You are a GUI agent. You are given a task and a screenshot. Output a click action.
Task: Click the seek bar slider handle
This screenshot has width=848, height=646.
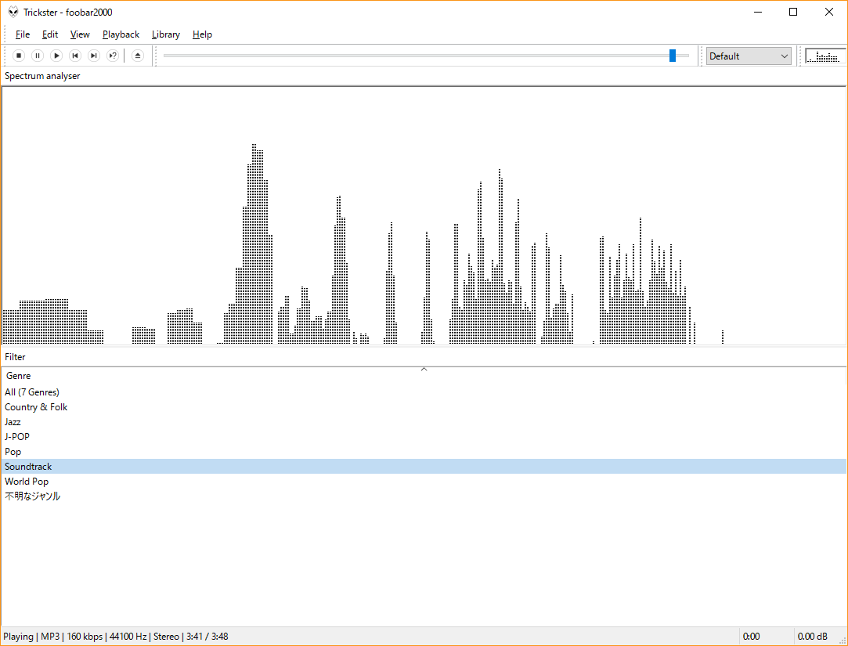673,56
